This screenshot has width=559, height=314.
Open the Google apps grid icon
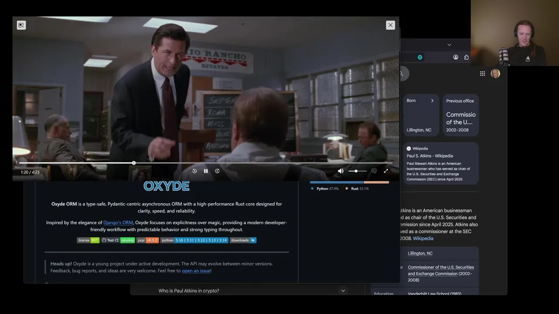click(483, 74)
